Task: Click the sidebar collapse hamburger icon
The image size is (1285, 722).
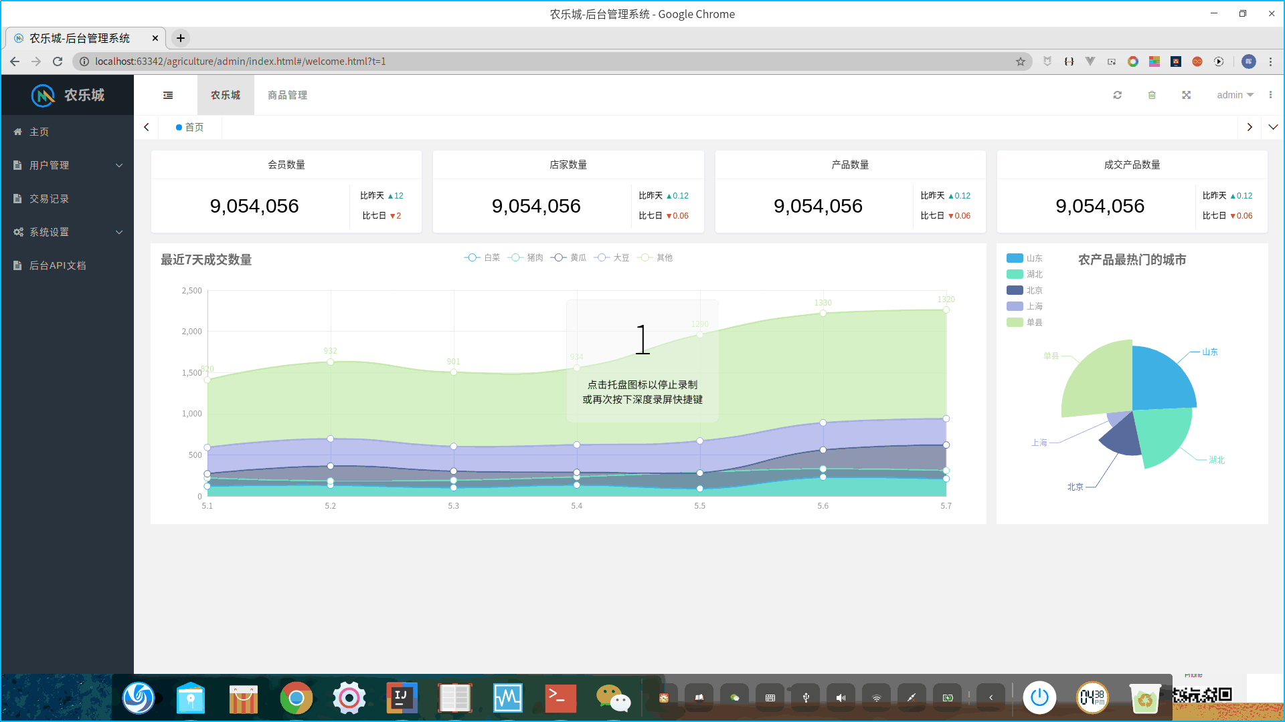Action: pos(168,95)
